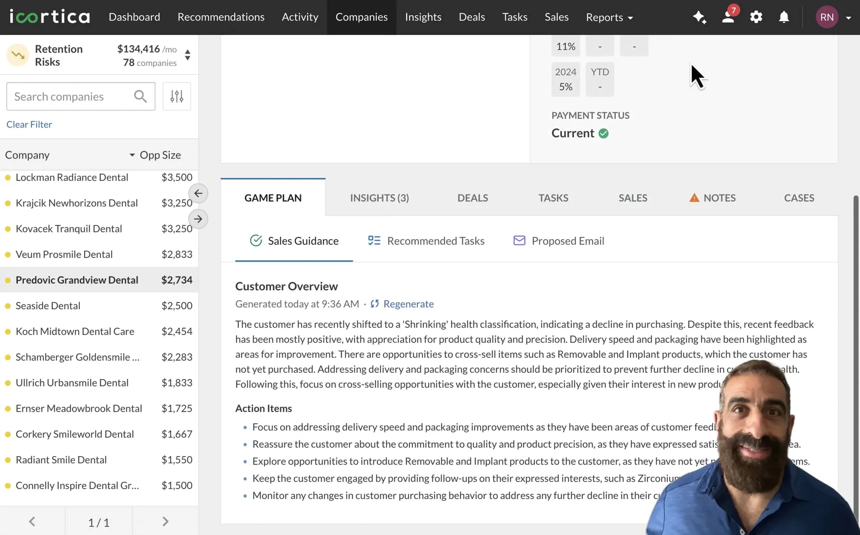860x535 pixels.
Task: Open the company filter sliders icon
Action: 176,96
